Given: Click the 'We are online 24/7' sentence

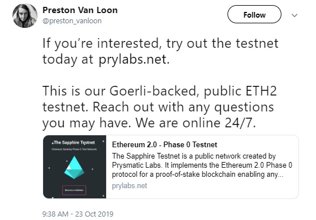Looking at the screenshot, I should point(195,123).
